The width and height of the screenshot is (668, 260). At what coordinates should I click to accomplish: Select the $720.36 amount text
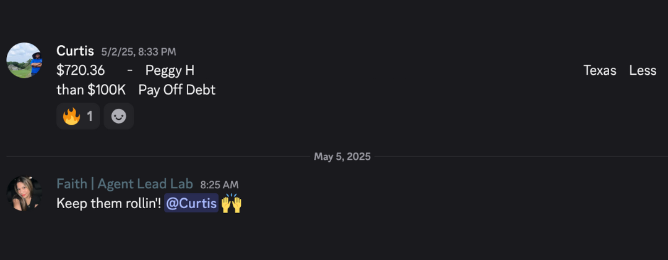point(80,70)
